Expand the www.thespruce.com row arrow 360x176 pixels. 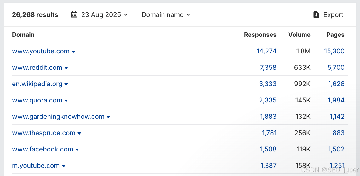point(79,133)
